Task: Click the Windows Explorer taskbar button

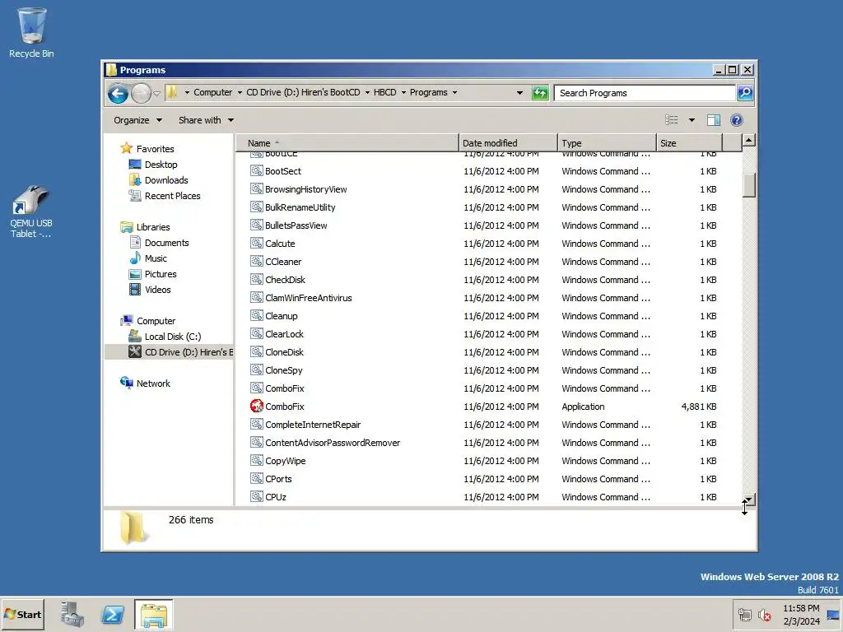Action: [x=154, y=614]
